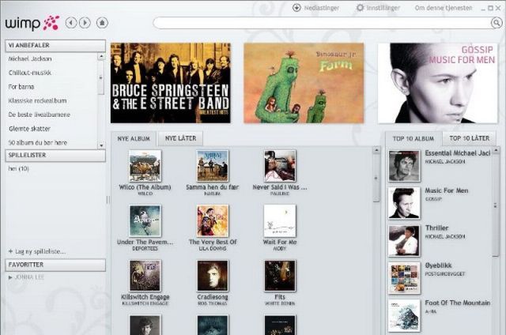
Task: Click the up arrow in the recommendations list scrollbar
Action: 101,57
